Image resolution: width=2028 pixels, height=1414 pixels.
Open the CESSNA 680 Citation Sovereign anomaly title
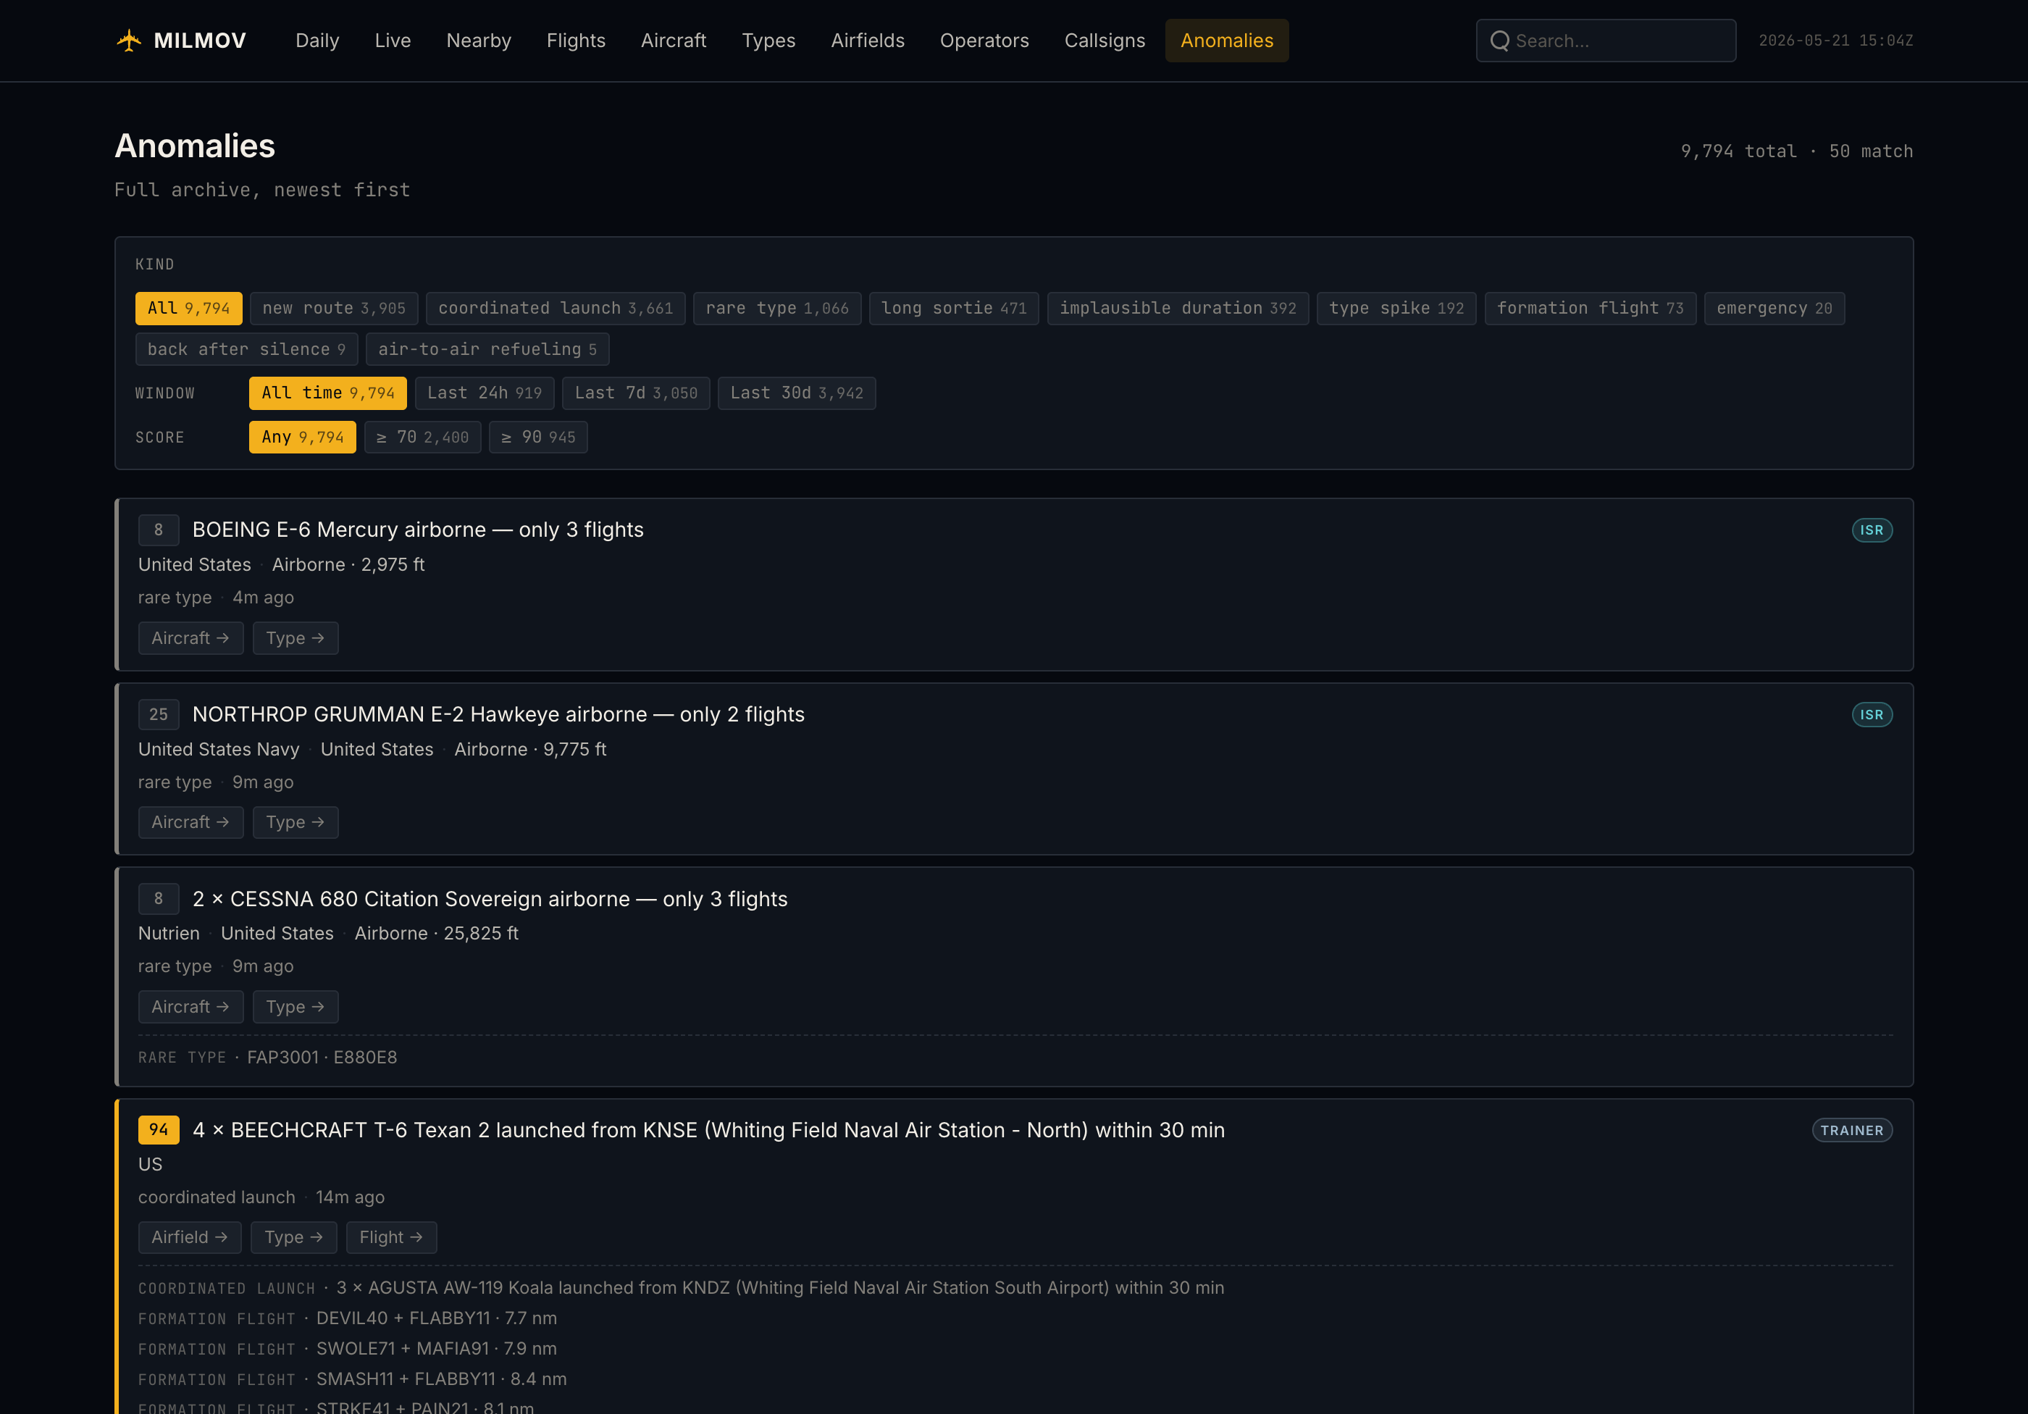pos(490,899)
